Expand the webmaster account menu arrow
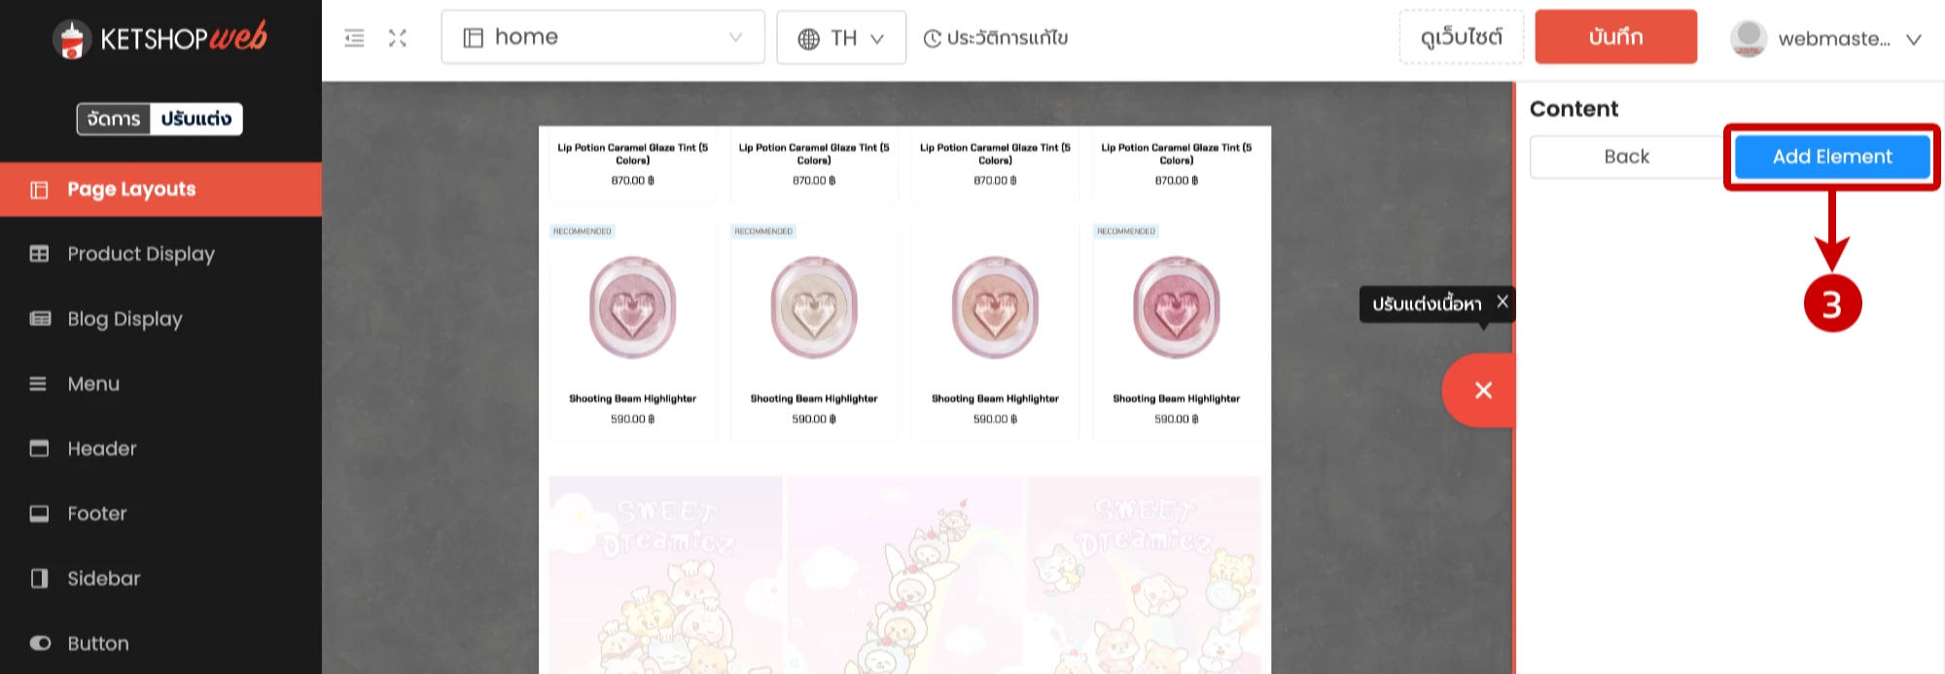 pyautogui.click(x=1913, y=40)
